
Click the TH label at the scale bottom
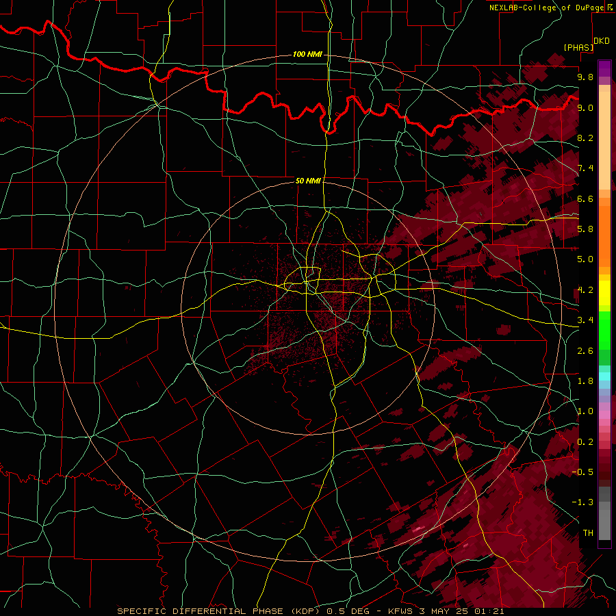(x=588, y=532)
